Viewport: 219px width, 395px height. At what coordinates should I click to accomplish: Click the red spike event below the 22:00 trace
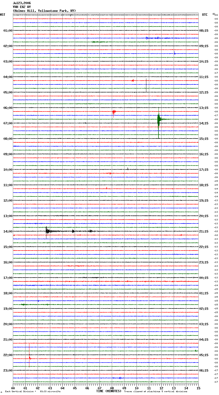tap(30, 358)
